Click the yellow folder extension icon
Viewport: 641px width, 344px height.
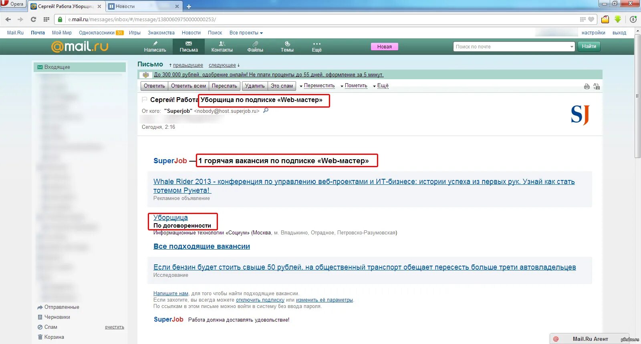605,19
